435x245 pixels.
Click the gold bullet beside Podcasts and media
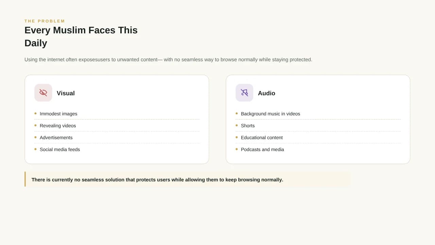point(237,149)
